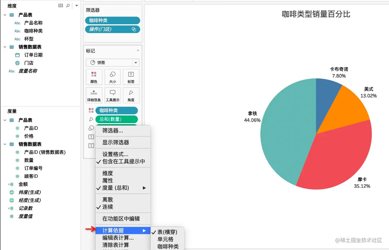389x250 pixels.
Task: Collapse 产品表 chevron under 维度
Action: coord(5,15)
